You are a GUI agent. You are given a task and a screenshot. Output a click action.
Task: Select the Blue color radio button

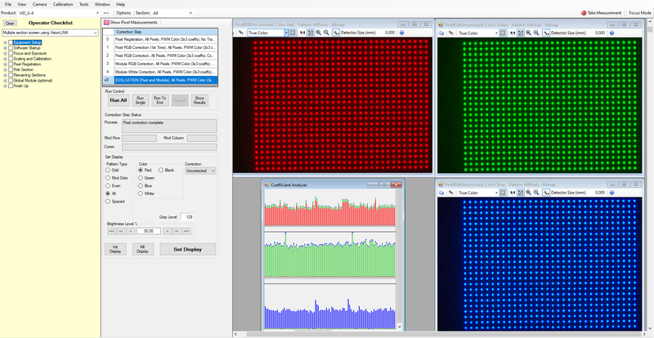[141, 186]
